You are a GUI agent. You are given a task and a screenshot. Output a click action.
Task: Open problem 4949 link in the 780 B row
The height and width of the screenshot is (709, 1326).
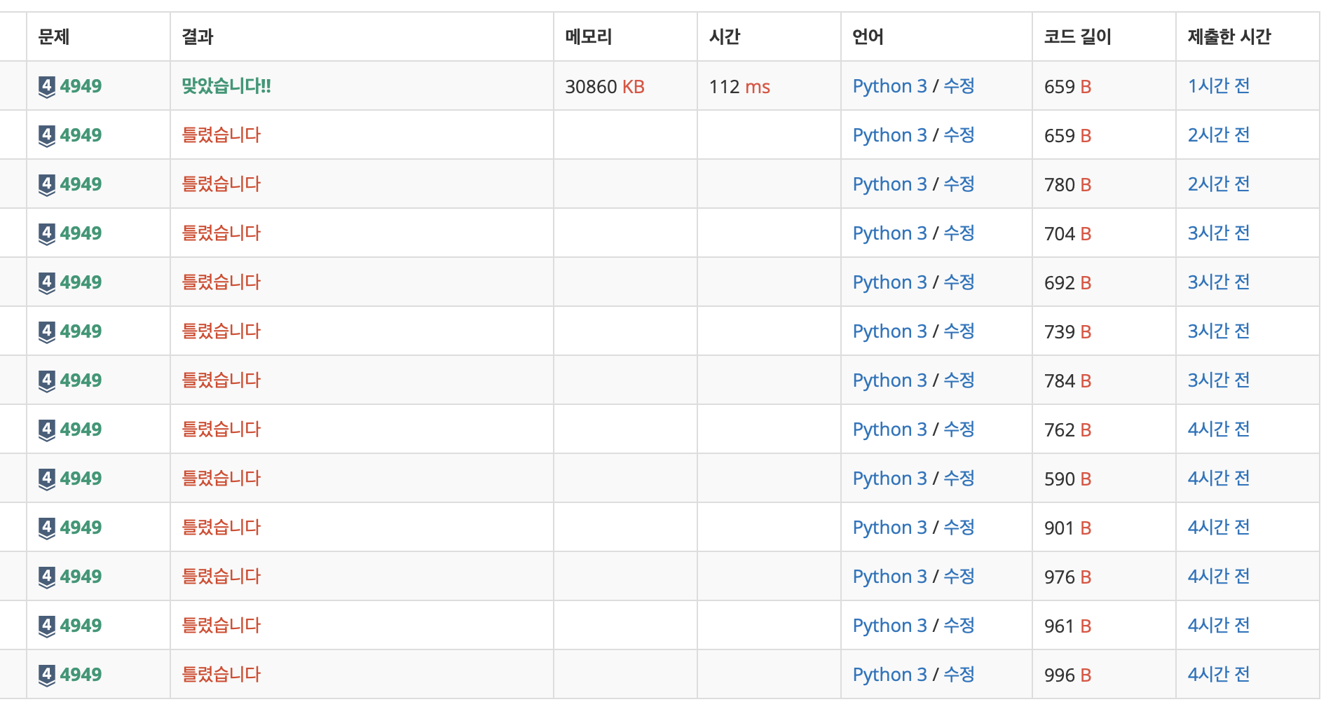(x=81, y=184)
